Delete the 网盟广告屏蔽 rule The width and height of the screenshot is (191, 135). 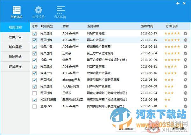coord(186,66)
